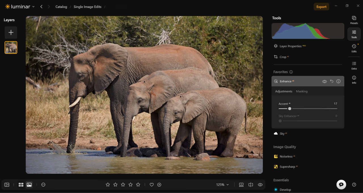Click the Essentials section heading
Image resolution: width=363 pixels, height=193 pixels.
(x=281, y=180)
